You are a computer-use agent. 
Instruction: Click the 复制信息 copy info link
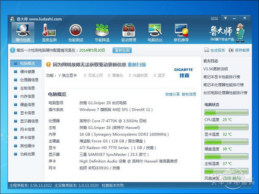pyautogui.click(x=189, y=94)
